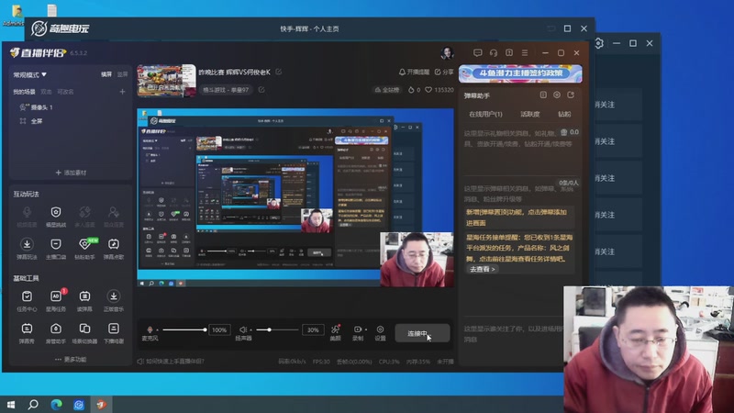Open the 设置 settings gear
This screenshot has width=734, height=413.
pos(380,333)
